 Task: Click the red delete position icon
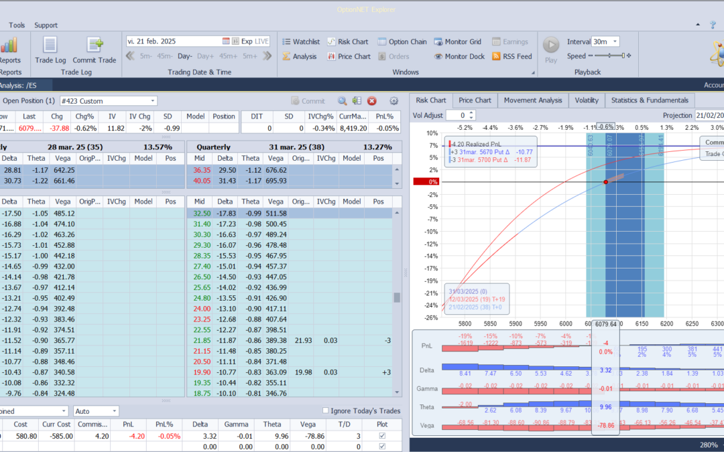click(x=371, y=101)
